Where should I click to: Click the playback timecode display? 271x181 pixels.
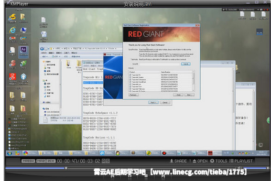pos(78,161)
